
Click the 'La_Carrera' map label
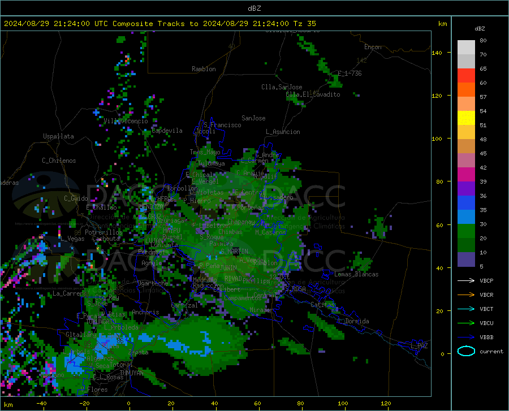click(x=68, y=293)
